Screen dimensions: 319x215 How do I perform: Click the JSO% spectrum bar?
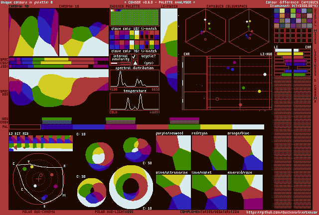(x=59, y=66)
